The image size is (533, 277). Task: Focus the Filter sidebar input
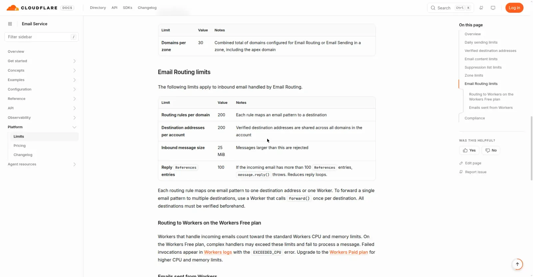click(x=41, y=37)
